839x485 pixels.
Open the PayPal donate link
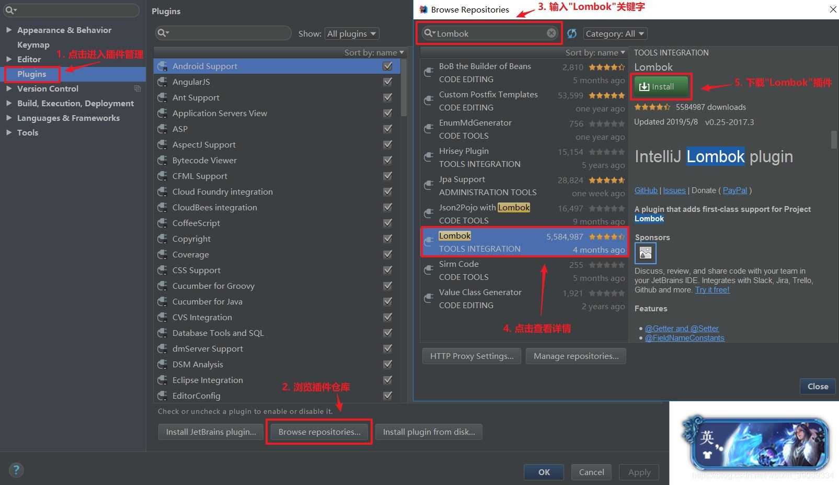(x=735, y=190)
